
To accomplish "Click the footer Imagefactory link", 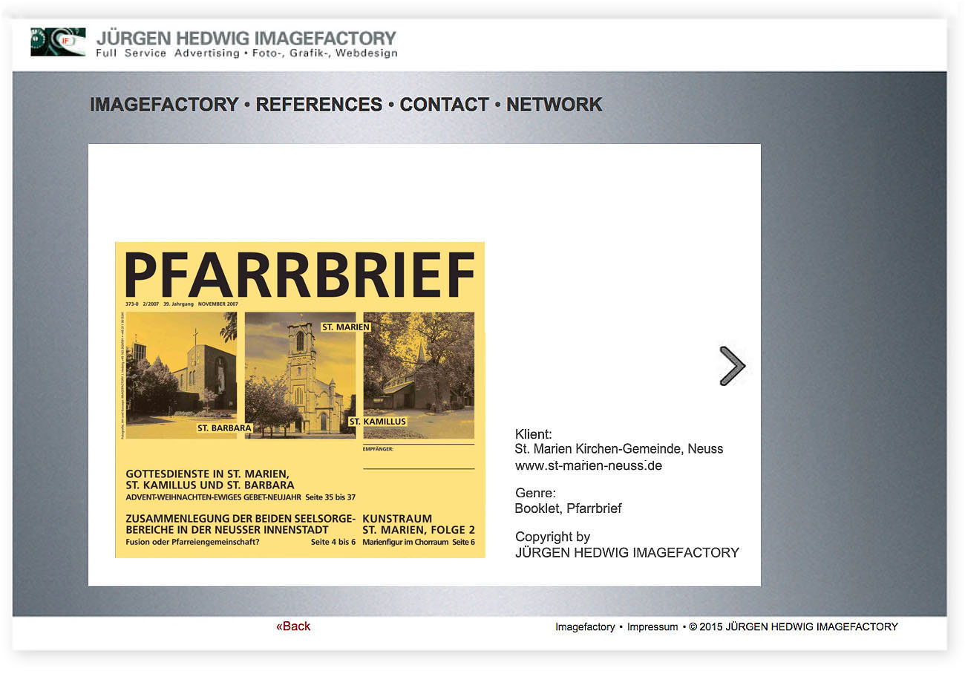I will pos(585,627).
